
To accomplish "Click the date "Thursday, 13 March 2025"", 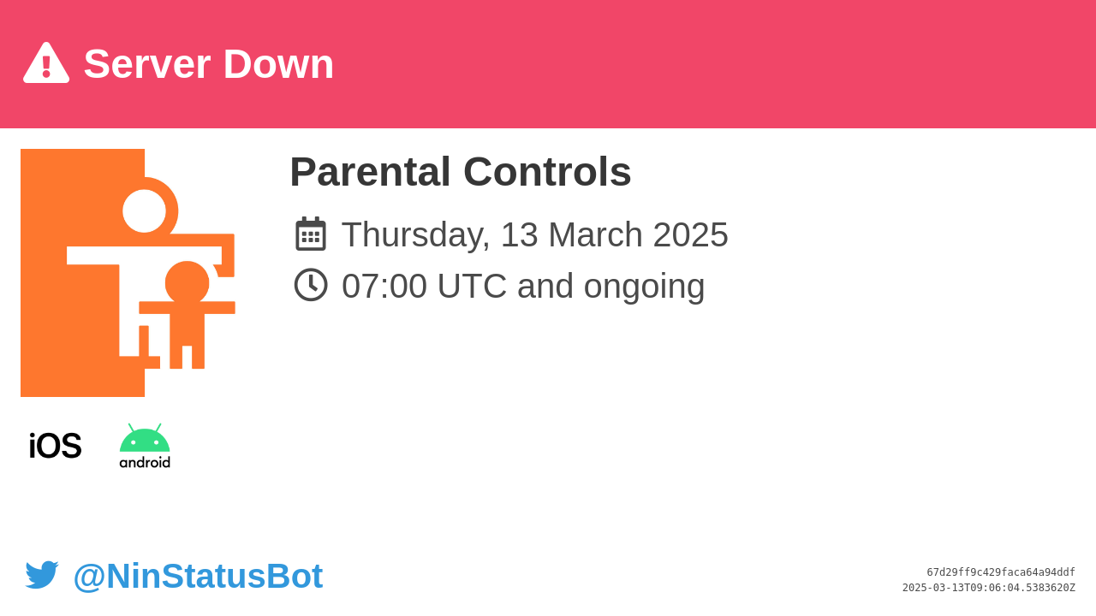I will pyautogui.click(x=535, y=234).
